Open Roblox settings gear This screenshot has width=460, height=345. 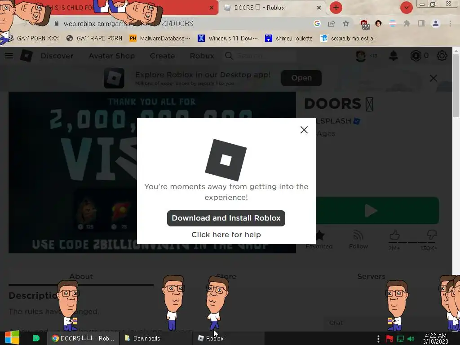pos(442,56)
